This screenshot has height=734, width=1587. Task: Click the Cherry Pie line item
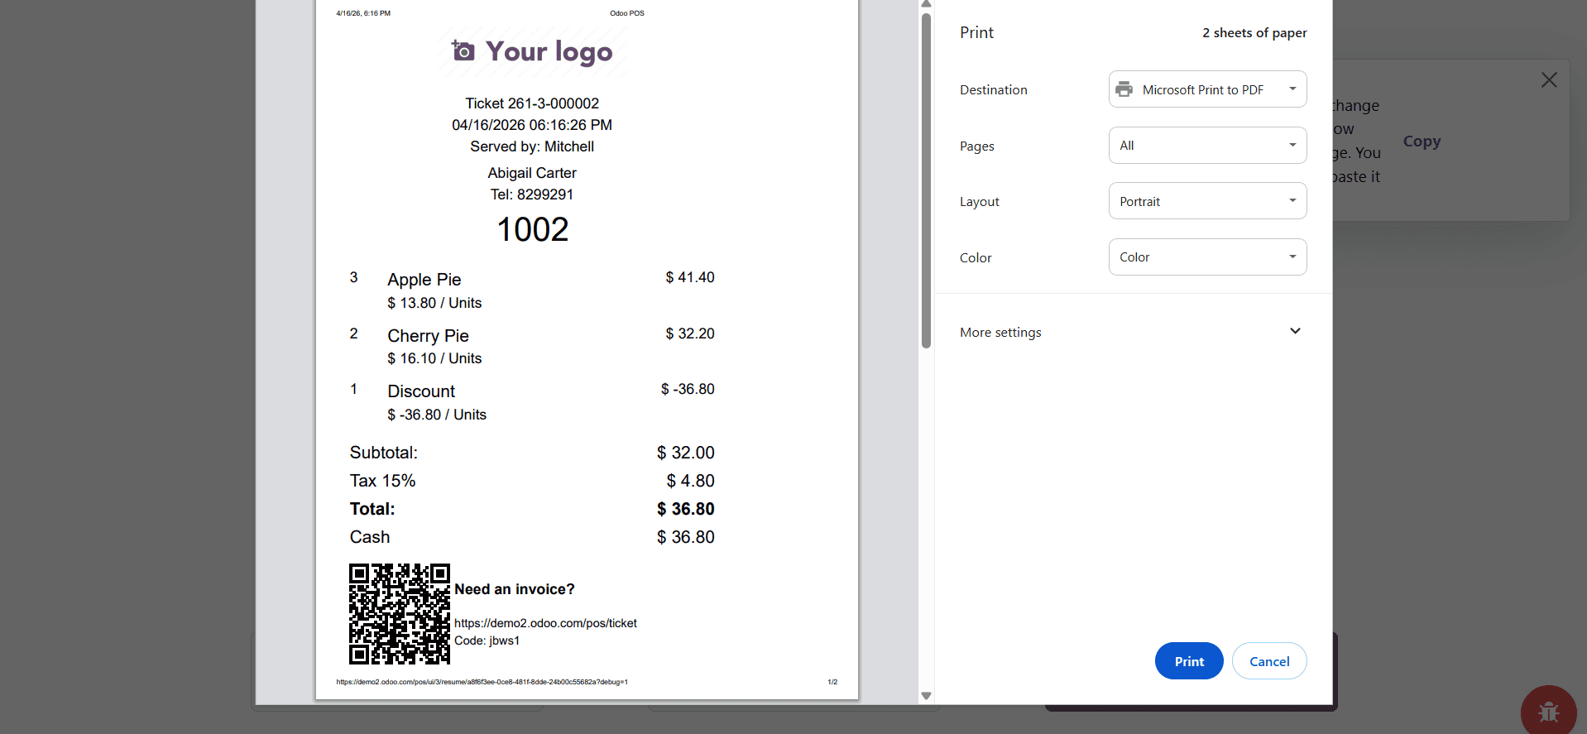coord(532,346)
